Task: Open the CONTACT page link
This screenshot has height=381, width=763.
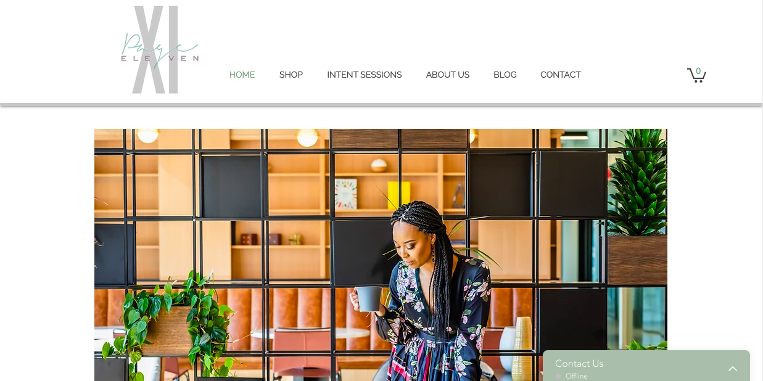Action: click(x=561, y=75)
